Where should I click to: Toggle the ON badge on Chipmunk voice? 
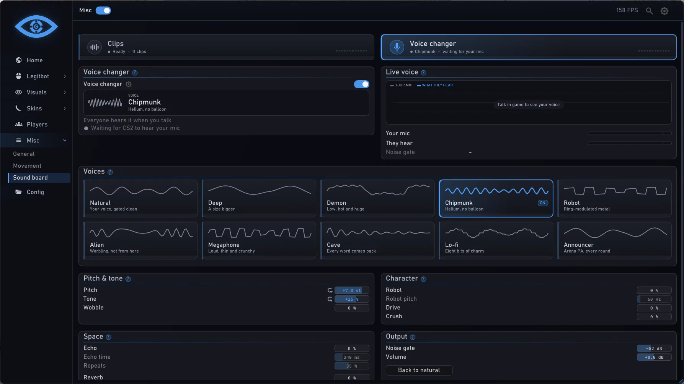coord(543,203)
